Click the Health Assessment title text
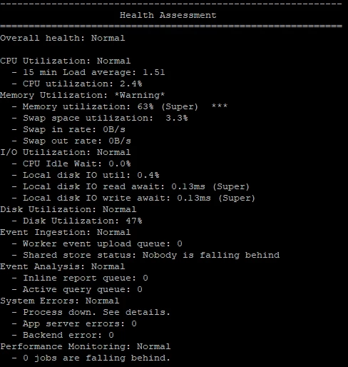348x367 pixels. pyautogui.click(x=168, y=15)
